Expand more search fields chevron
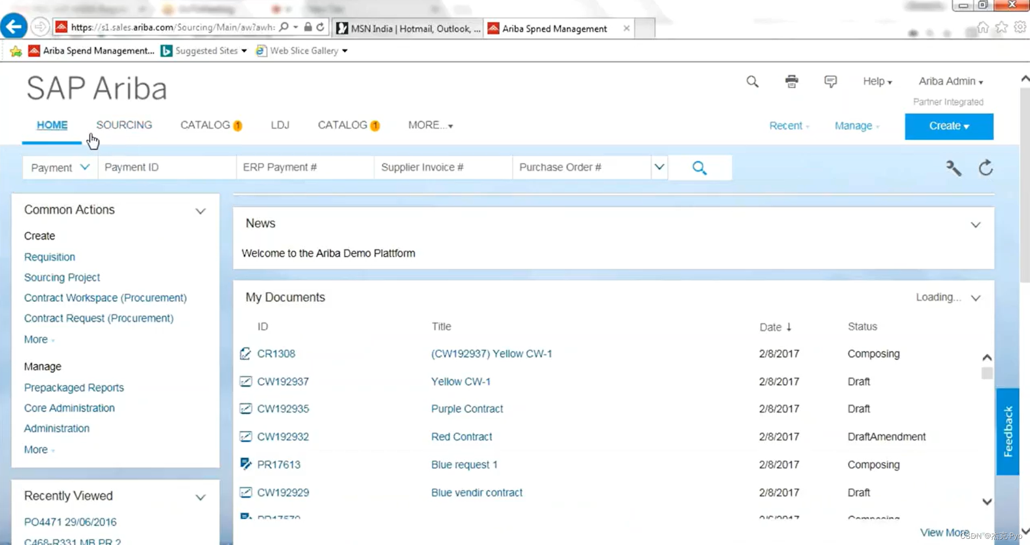This screenshot has height=545, width=1030. pyautogui.click(x=659, y=167)
